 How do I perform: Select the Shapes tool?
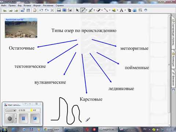(x=114, y=10)
